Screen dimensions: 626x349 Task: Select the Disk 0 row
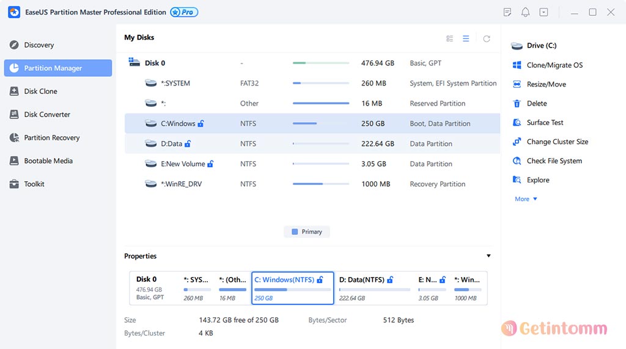click(x=312, y=63)
